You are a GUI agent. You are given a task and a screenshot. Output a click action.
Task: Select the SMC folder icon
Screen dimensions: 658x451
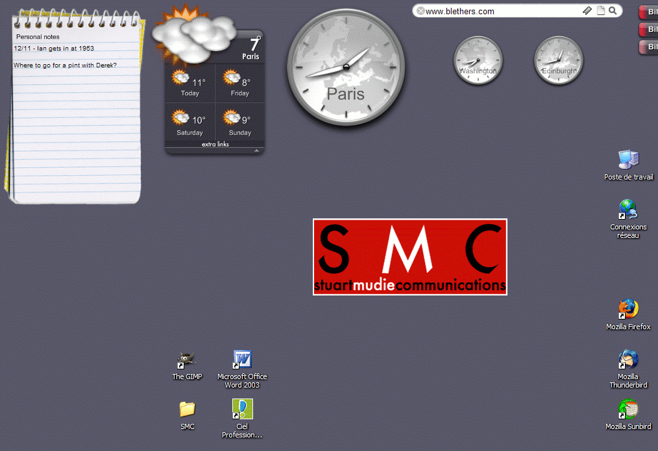coord(187,416)
